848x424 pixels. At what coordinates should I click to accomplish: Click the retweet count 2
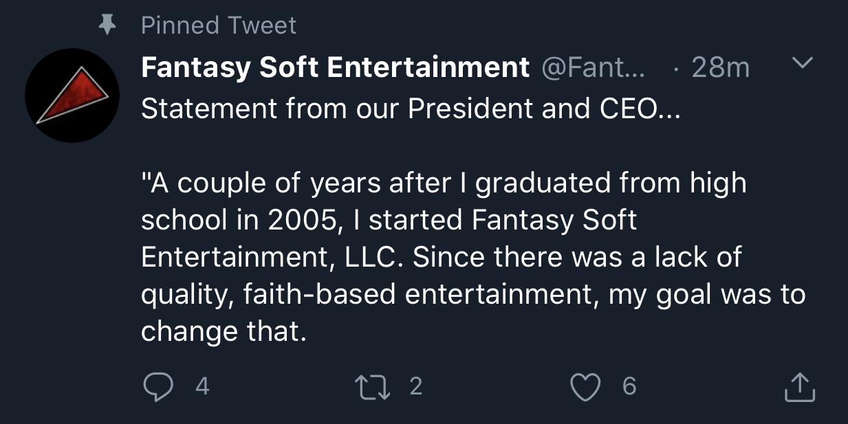[415, 387]
